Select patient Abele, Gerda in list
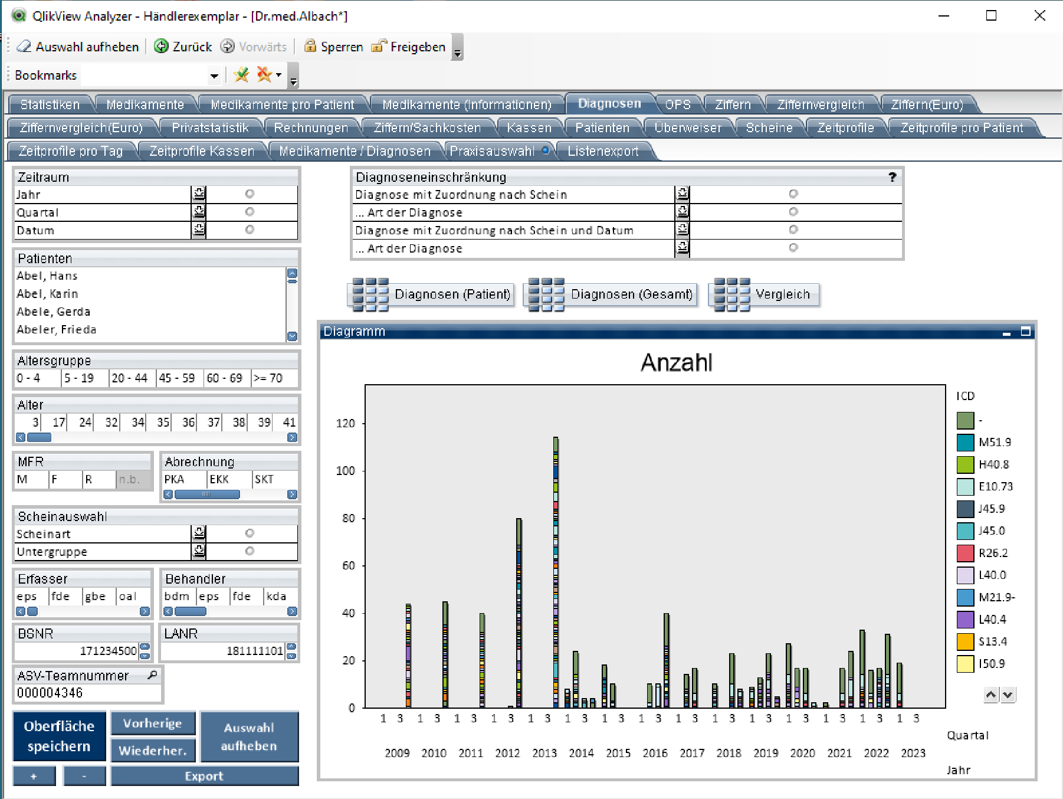The height and width of the screenshot is (799, 1063). pos(54,312)
